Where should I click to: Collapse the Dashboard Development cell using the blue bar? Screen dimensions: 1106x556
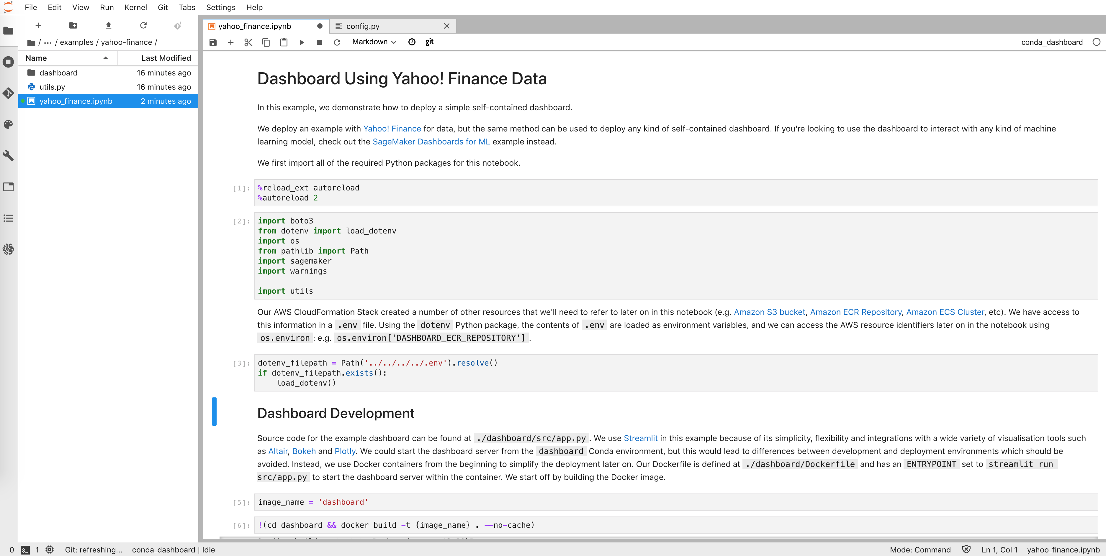point(214,412)
